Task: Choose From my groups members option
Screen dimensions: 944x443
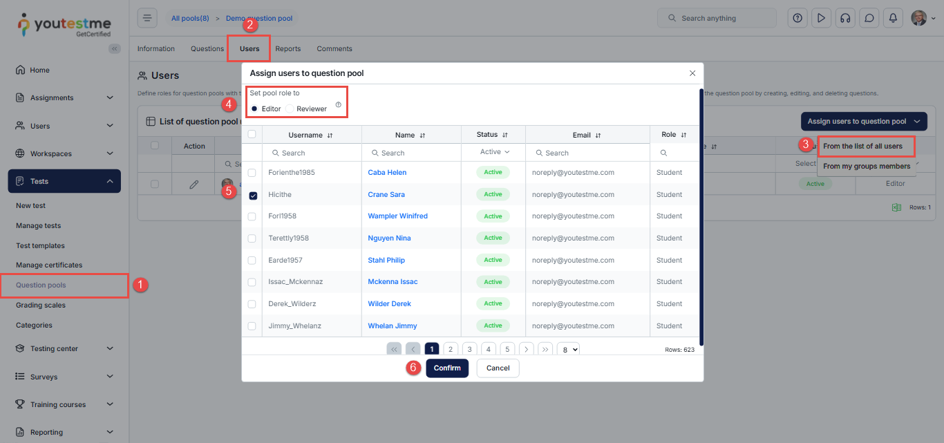Action: 867,167
